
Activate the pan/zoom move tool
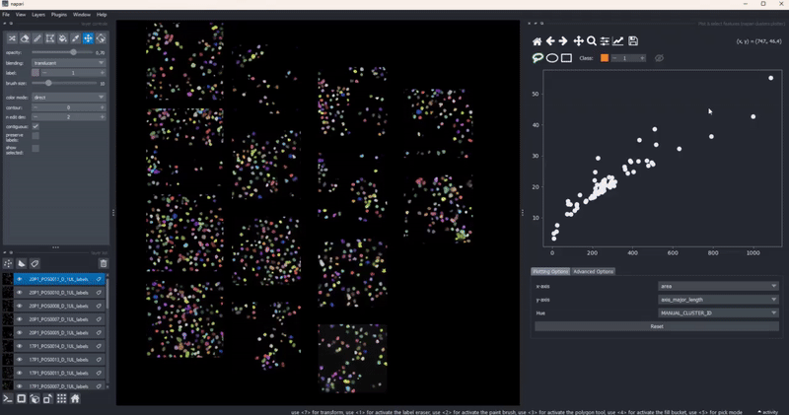(x=88, y=38)
